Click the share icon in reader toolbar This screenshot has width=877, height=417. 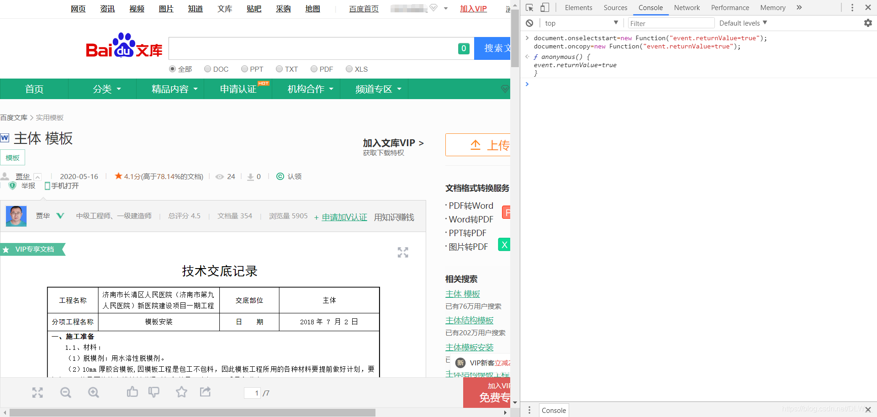click(x=206, y=391)
